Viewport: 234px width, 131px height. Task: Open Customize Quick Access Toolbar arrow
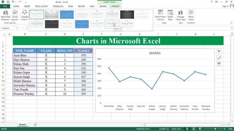26,2
